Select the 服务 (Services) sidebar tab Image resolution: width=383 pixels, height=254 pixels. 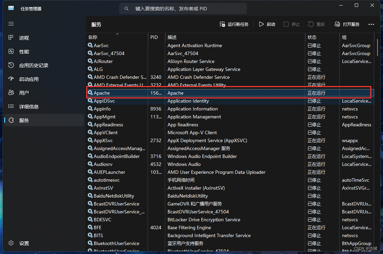click(24, 120)
